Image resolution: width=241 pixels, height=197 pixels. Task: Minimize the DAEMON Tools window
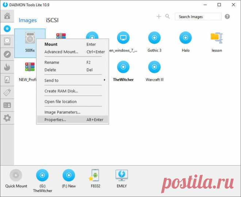point(205,5)
